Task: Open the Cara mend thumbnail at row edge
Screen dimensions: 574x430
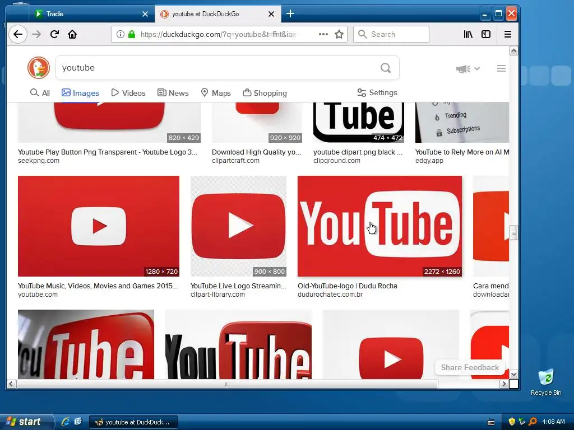Action: point(491,226)
